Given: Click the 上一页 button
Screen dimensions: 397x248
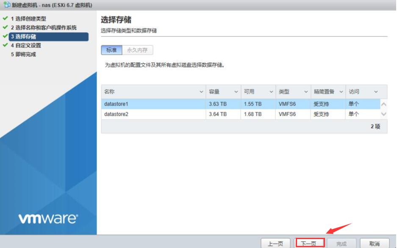Looking at the screenshot, I should 275,243.
